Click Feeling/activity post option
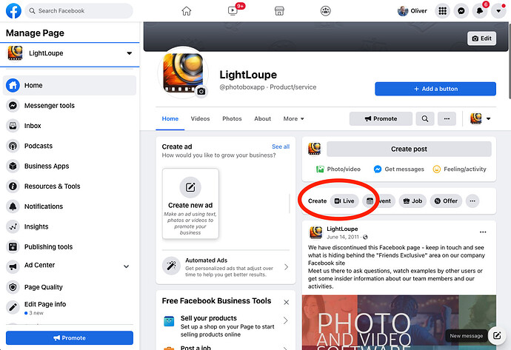This screenshot has height=350, width=511. pyautogui.click(x=459, y=169)
